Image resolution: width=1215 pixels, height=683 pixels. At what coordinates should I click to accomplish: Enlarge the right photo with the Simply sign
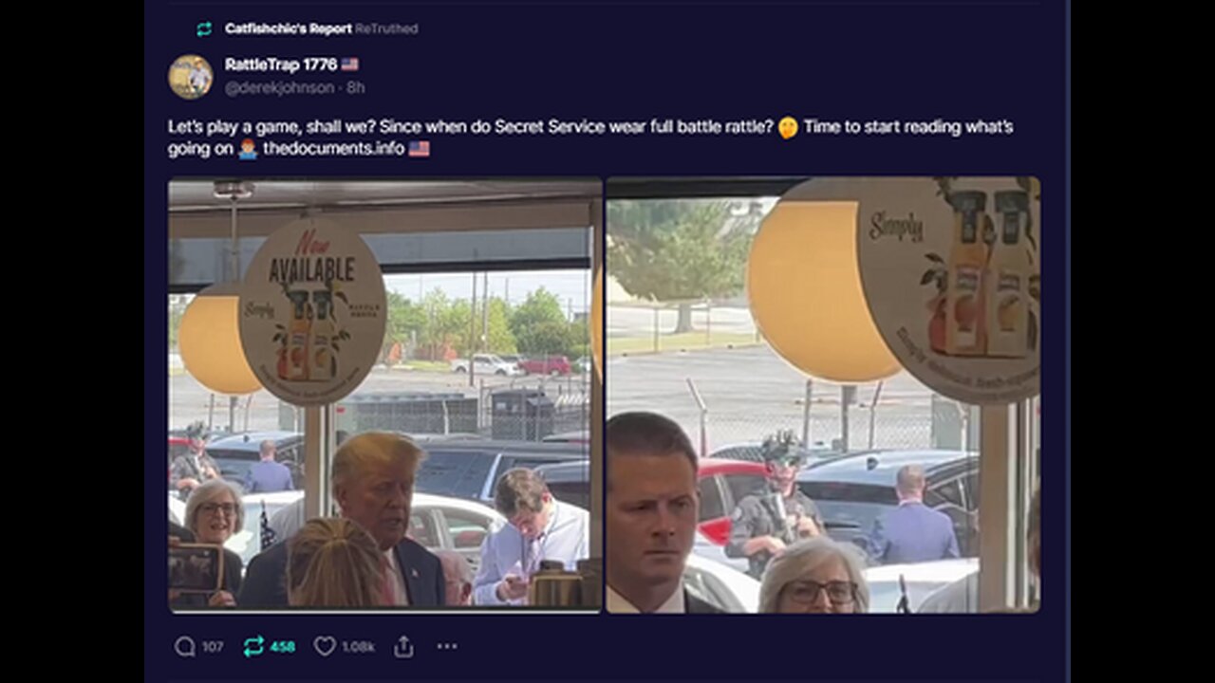coord(822,394)
